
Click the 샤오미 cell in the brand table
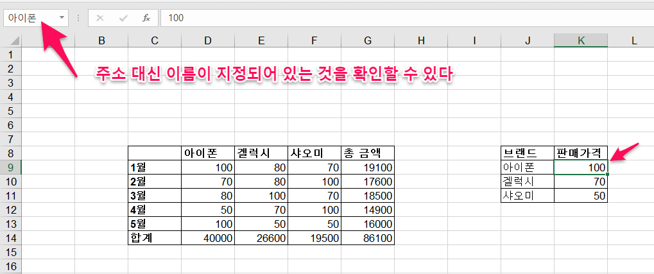528,196
